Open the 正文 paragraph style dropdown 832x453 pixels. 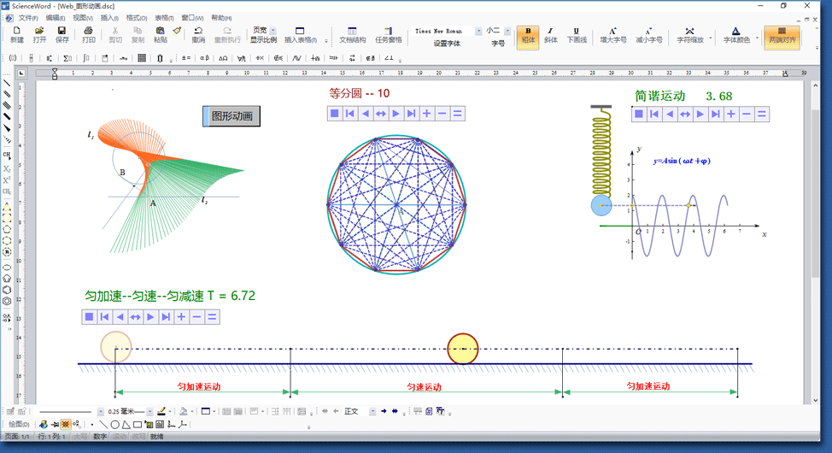pyautogui.click(x=372, y=411)
